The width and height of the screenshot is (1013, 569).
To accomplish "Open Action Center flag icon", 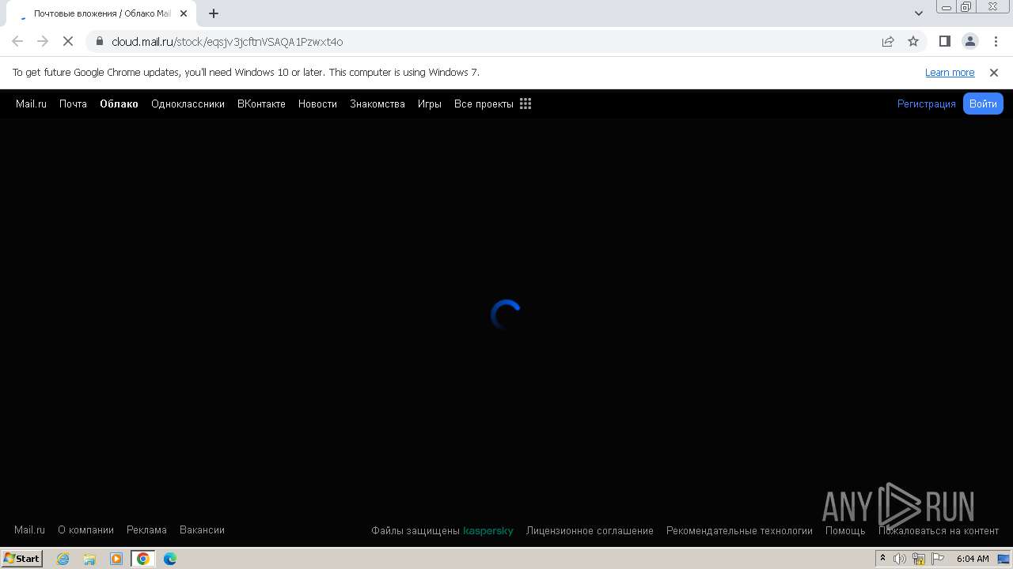I will point(938,559).
